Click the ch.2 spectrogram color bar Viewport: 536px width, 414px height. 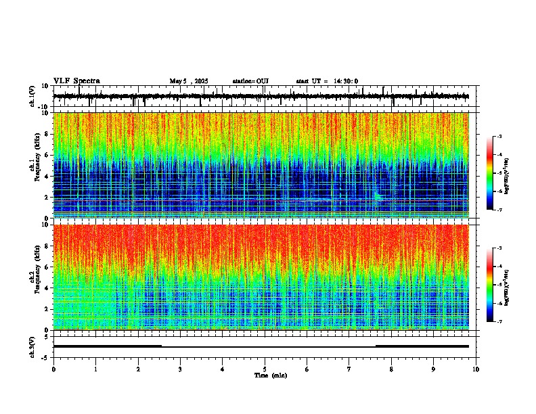490,285
